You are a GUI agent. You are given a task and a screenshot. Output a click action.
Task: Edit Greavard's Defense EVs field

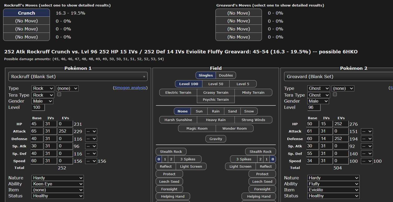[x=341, y=139]
